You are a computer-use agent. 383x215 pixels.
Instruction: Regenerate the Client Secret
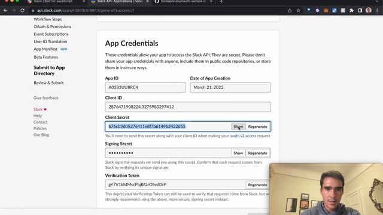click(257, 127)
